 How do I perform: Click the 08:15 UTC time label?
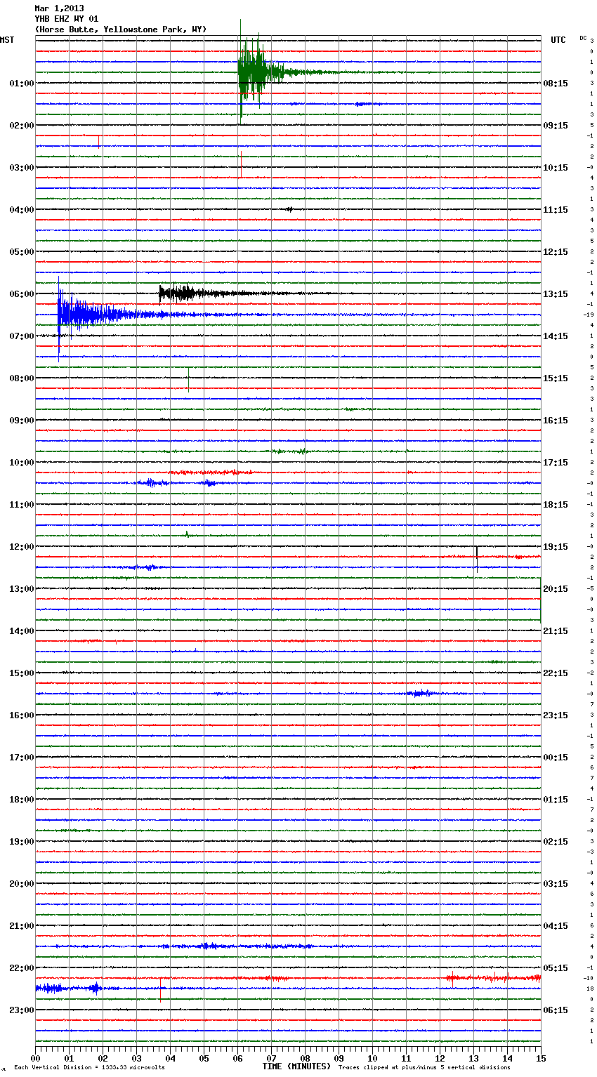(x=556, y=84)
